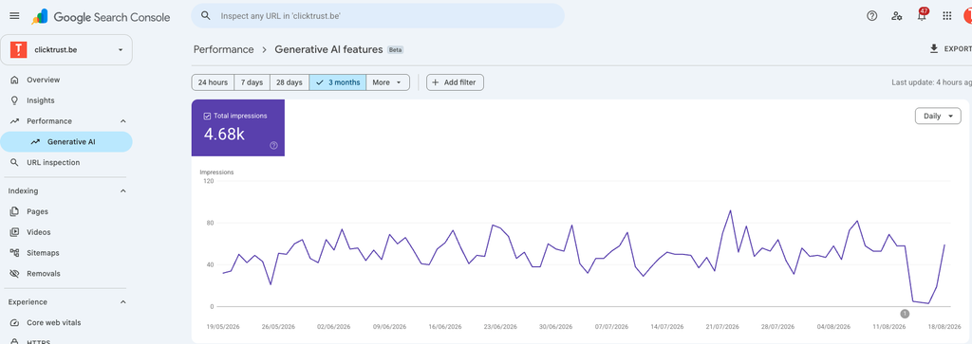View notifications bell with 47 badge
Image resolution: width=972 pixels, height=344 pixels.
922,15
